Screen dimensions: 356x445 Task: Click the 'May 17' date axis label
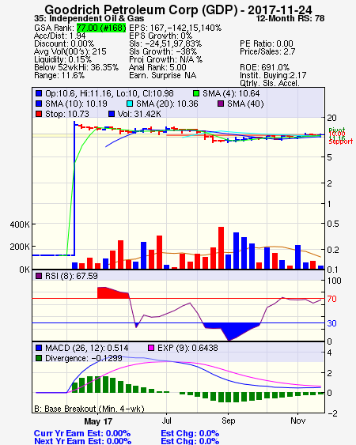coord(98,421)
